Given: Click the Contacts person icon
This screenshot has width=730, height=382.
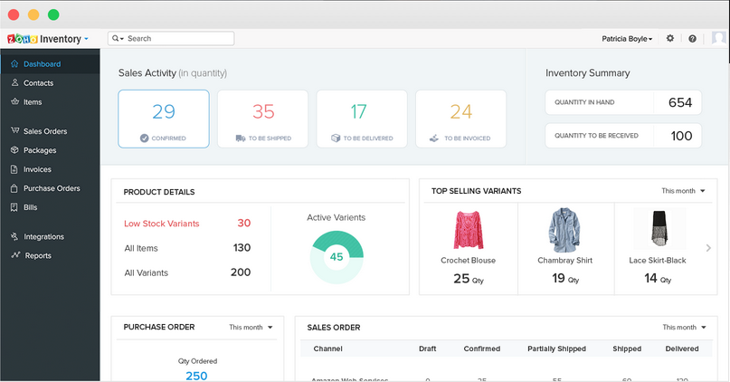Looking at the screenshot, I should (14, 82).
